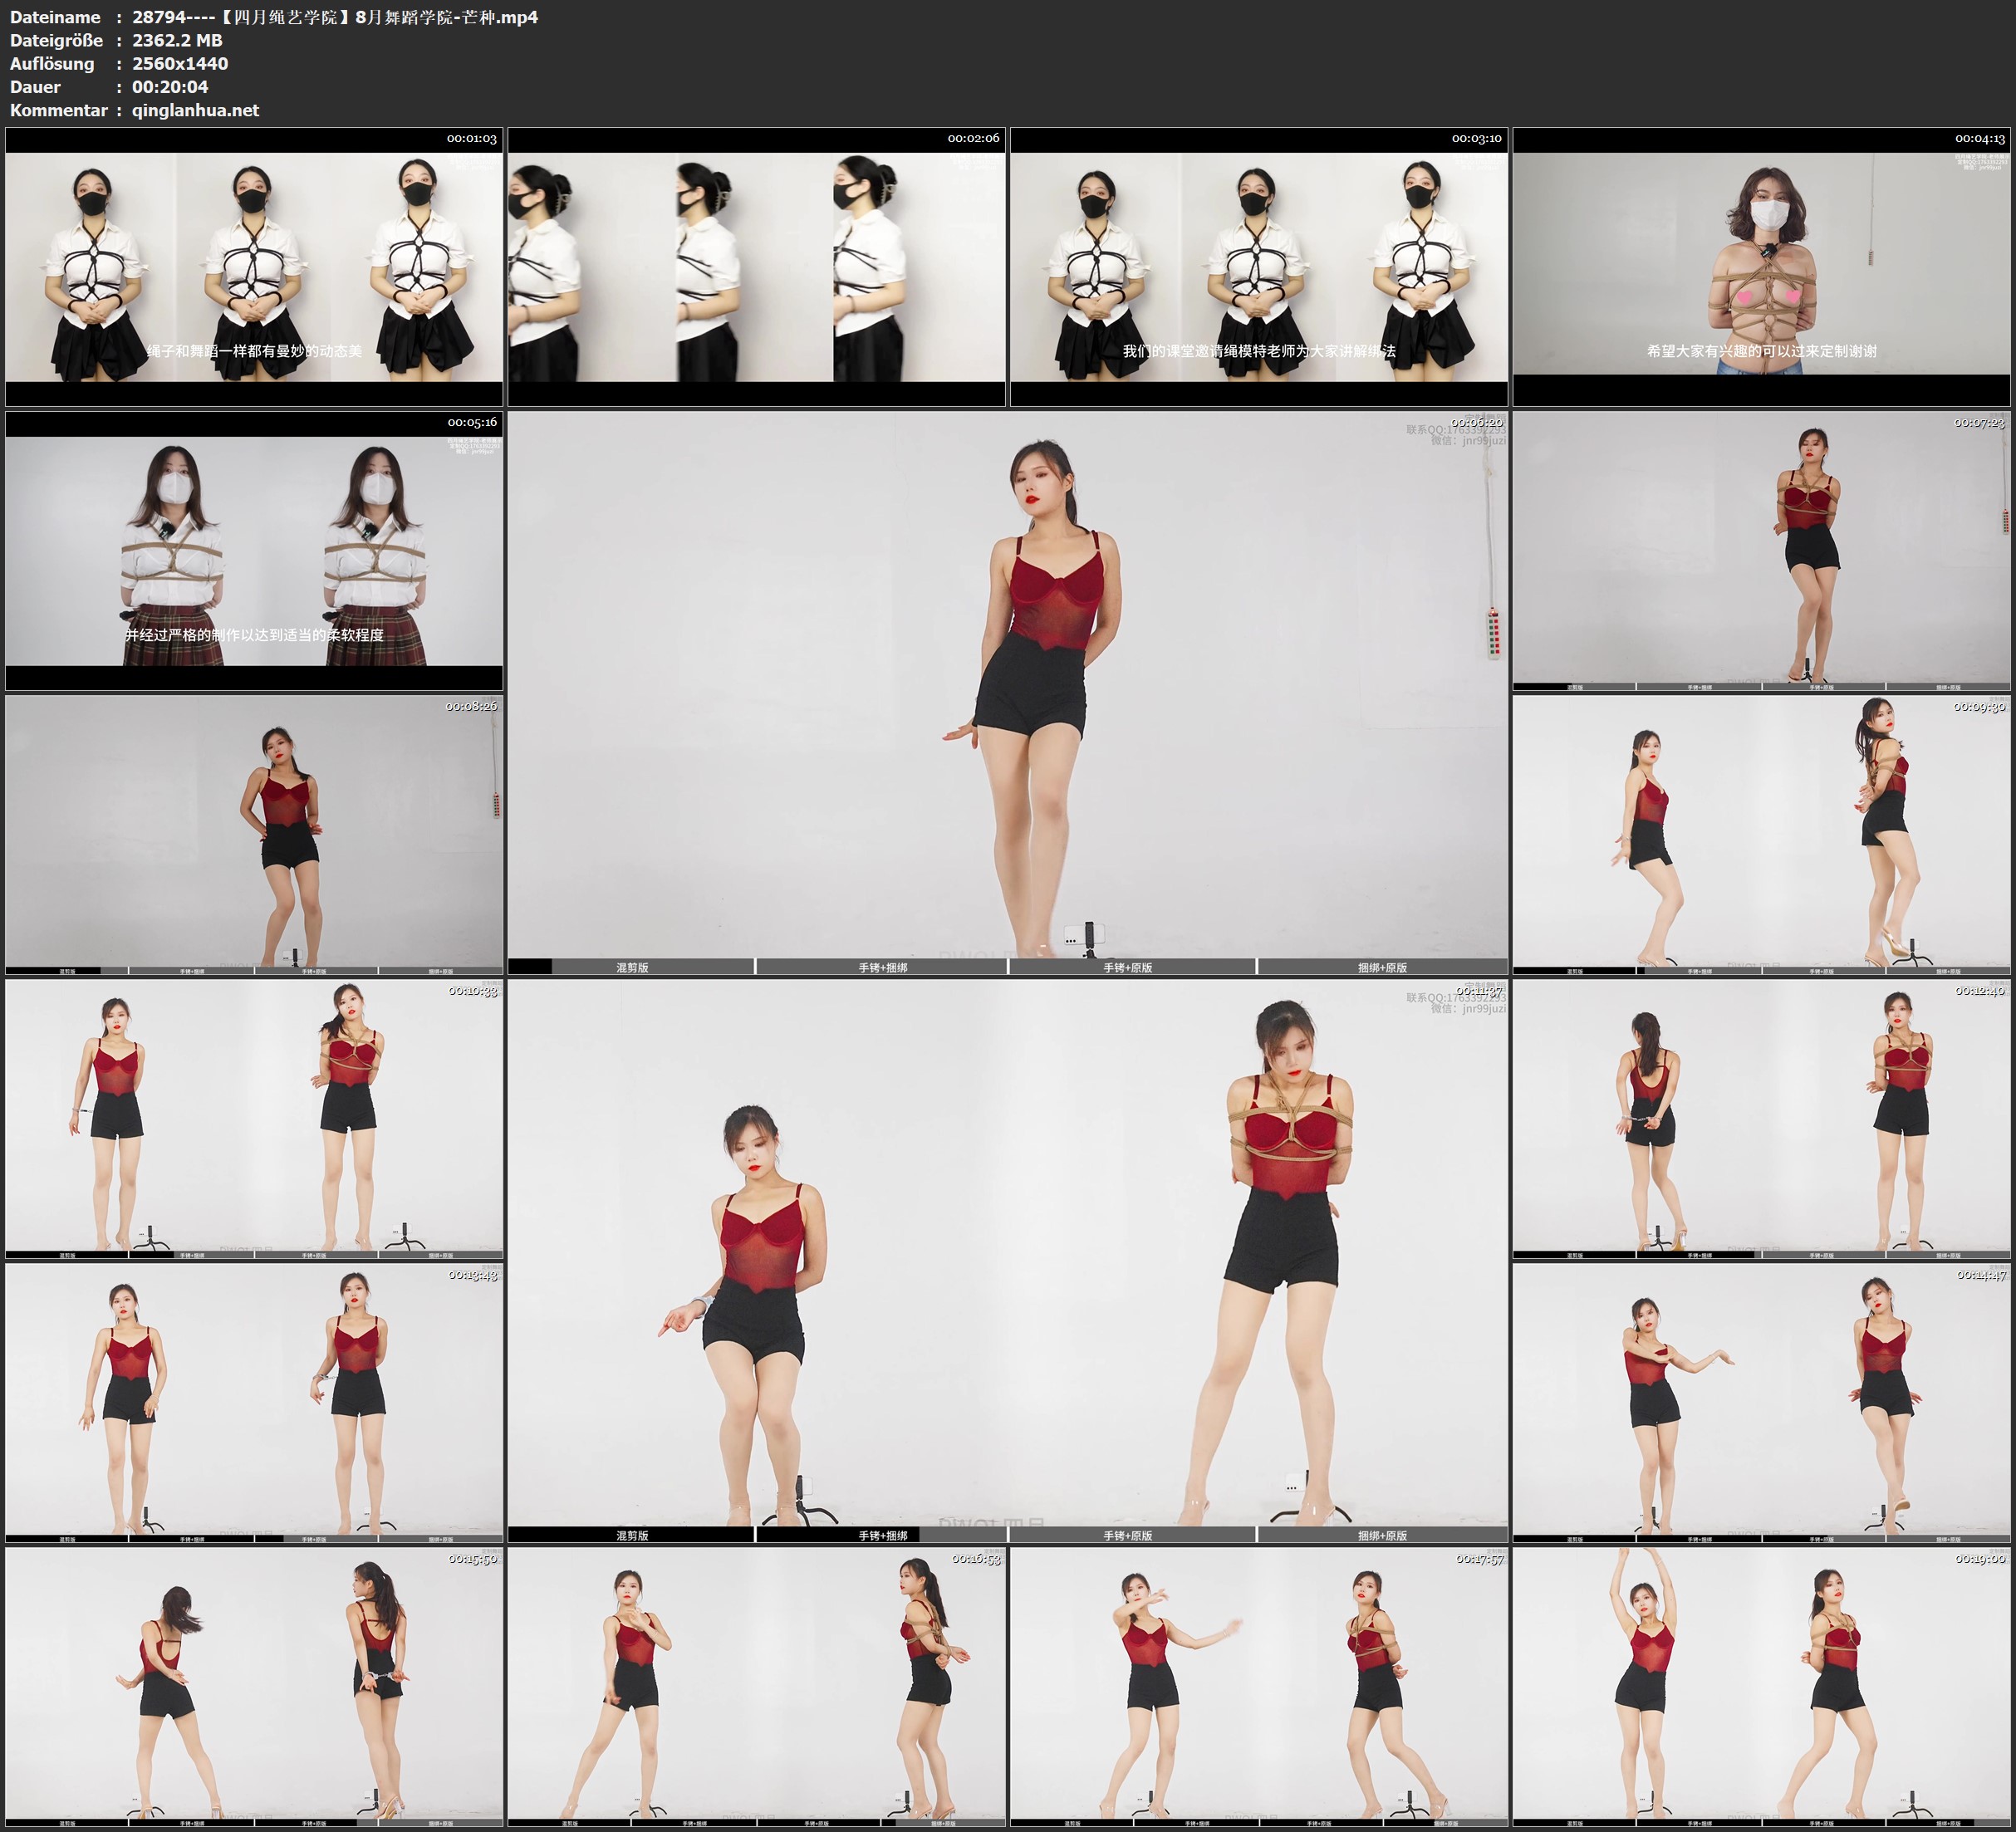Select the thumbnail marked 00:12:40
Screen dimensions: 2016x1832
pos(1761,1118)
